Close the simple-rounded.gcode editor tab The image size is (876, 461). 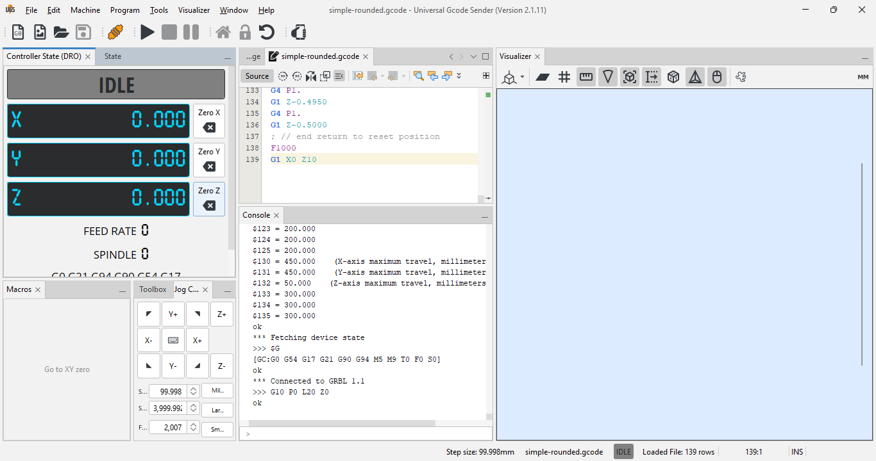pos(366,56)
